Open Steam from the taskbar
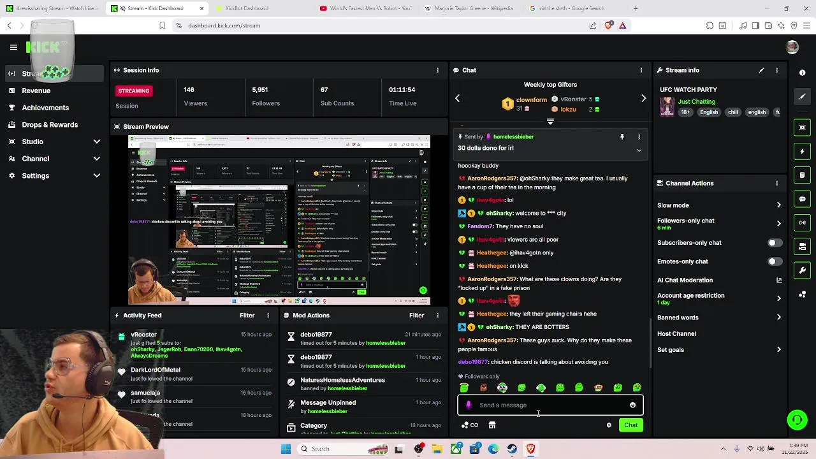The width and height of the screenshot is (816, 459). [512, 449]
